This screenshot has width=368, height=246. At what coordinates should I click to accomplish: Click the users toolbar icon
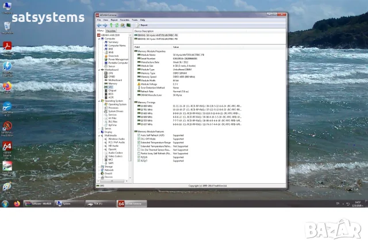pyautogui.click(x=122, y=25)
